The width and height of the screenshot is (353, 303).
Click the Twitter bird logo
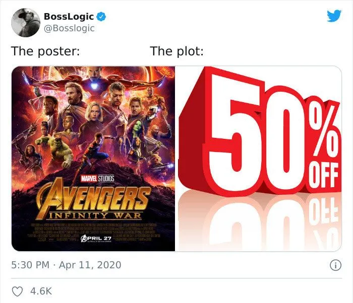click(334, 16)
